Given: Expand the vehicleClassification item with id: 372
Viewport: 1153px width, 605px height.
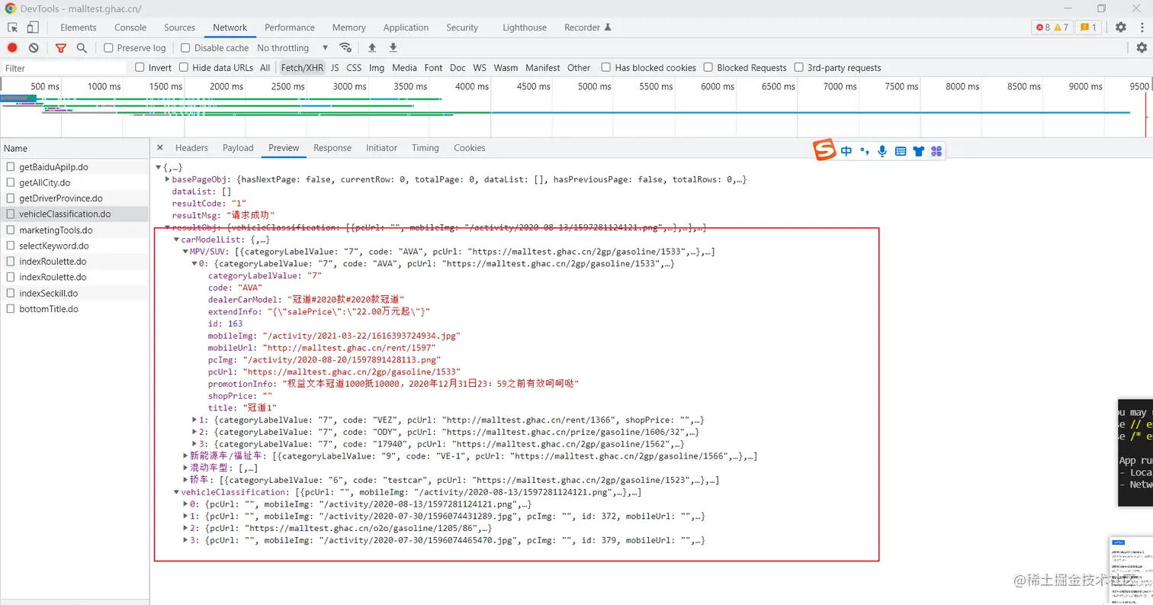Looking at the screenshot, I should tap(185, 517).
